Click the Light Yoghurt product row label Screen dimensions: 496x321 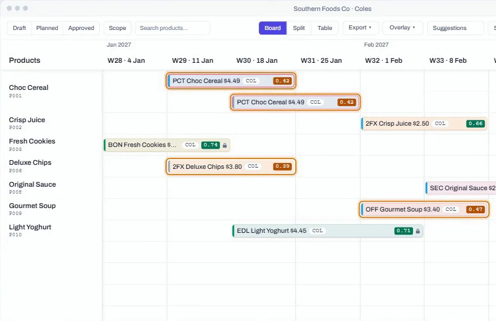[x=30, y=227]
